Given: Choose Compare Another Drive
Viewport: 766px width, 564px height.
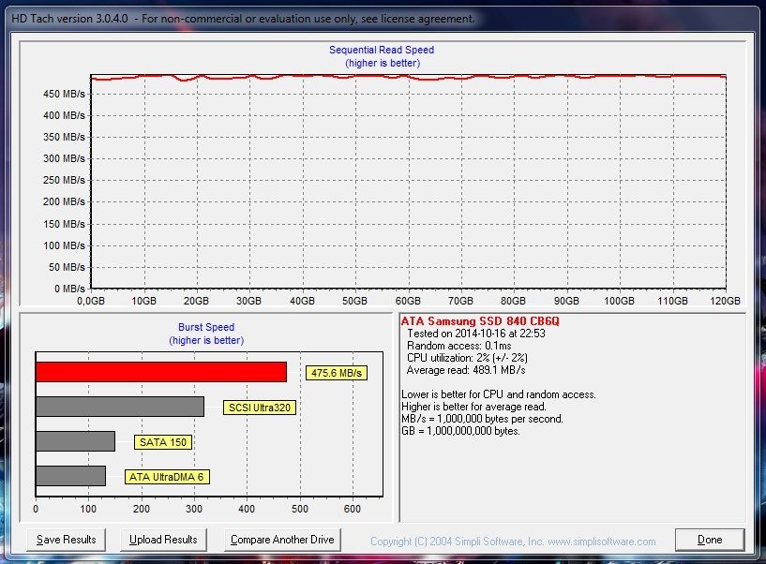Looking at the screenshot, I should pyautogui.click(x=282, y=540).
